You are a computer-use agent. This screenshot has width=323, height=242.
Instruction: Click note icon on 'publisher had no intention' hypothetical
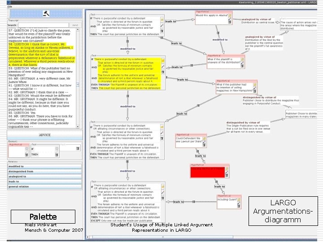coord(255,85)
